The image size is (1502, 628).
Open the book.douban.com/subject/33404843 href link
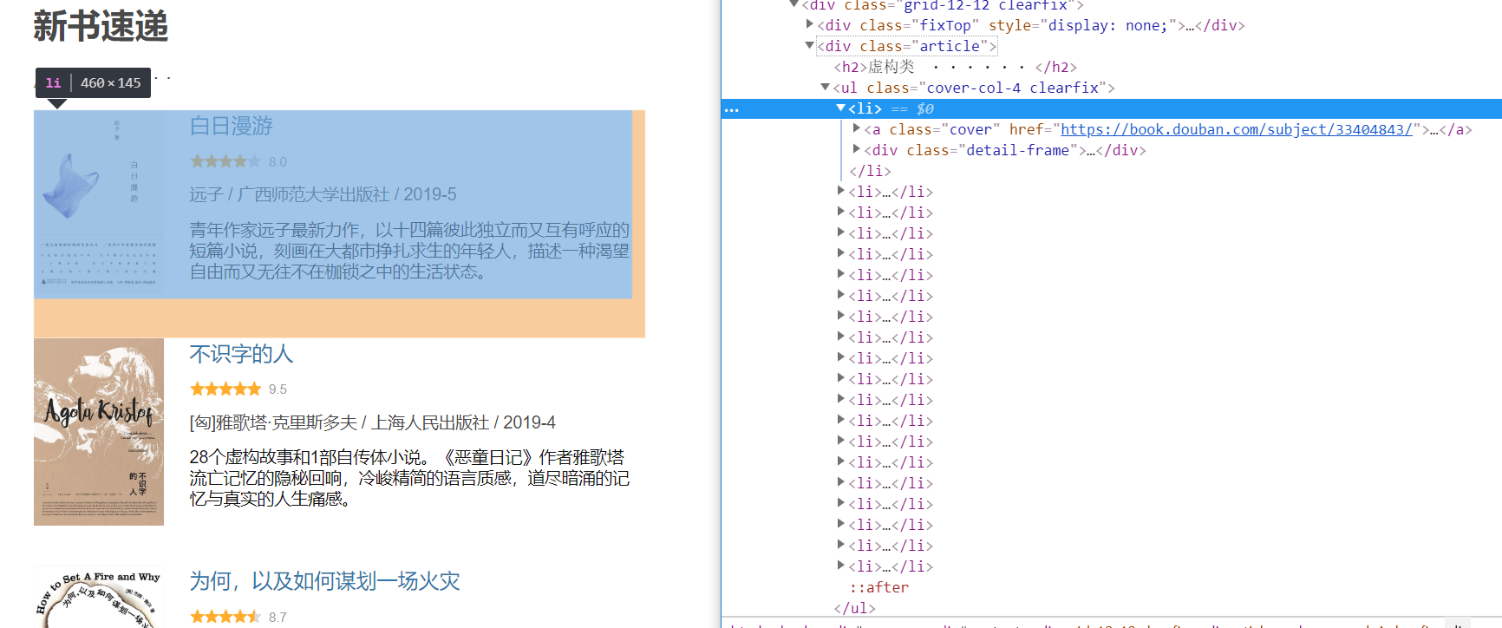pos(1236,129)
